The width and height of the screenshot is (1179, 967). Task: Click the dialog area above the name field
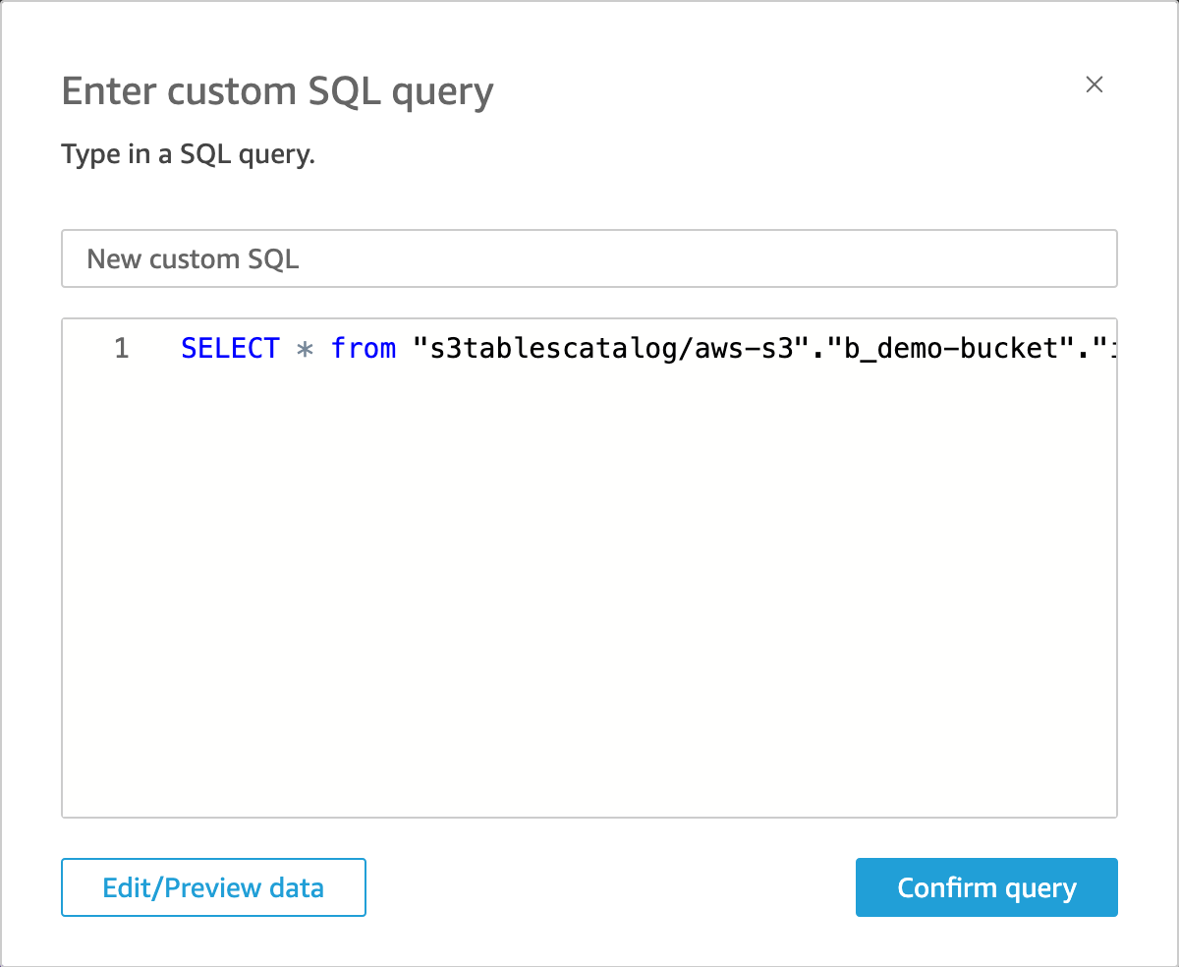tap(589, 197)
